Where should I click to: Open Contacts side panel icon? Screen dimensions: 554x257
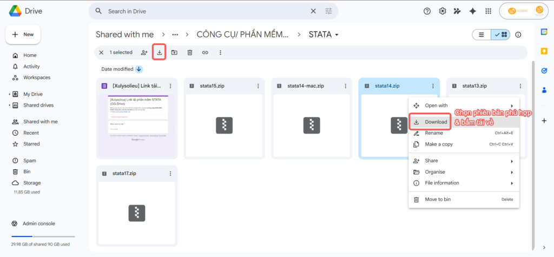tap(544, 90)
